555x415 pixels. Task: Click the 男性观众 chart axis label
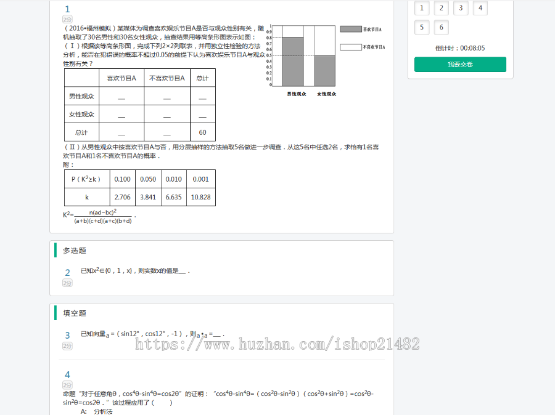click(x=296, y=94)
